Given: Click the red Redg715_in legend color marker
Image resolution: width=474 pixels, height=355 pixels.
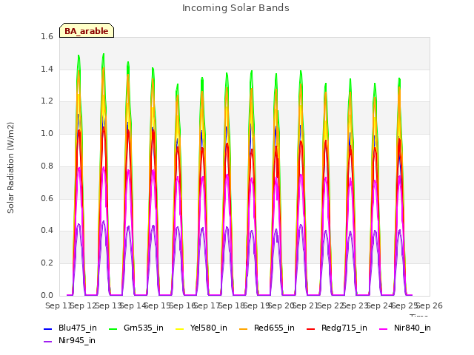Looking at the screenshot, I should (x=311, y=329).
